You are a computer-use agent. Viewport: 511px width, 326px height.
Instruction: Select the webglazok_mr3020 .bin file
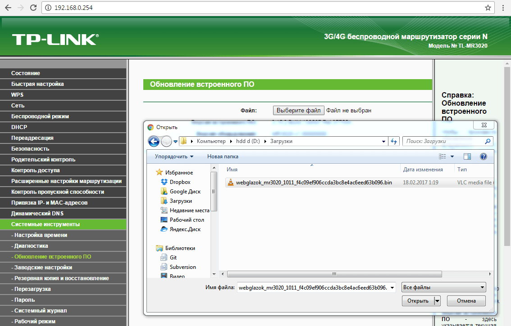(314, 182)
